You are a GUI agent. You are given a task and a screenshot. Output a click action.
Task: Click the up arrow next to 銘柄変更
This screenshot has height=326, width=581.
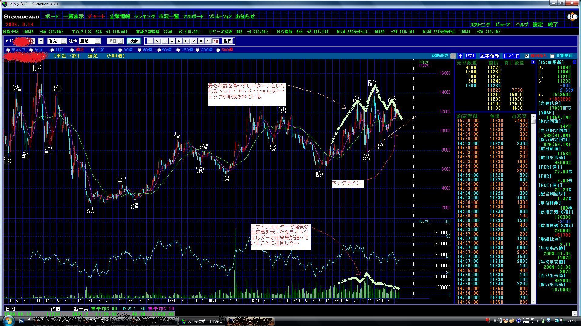(x=460, y=56)
